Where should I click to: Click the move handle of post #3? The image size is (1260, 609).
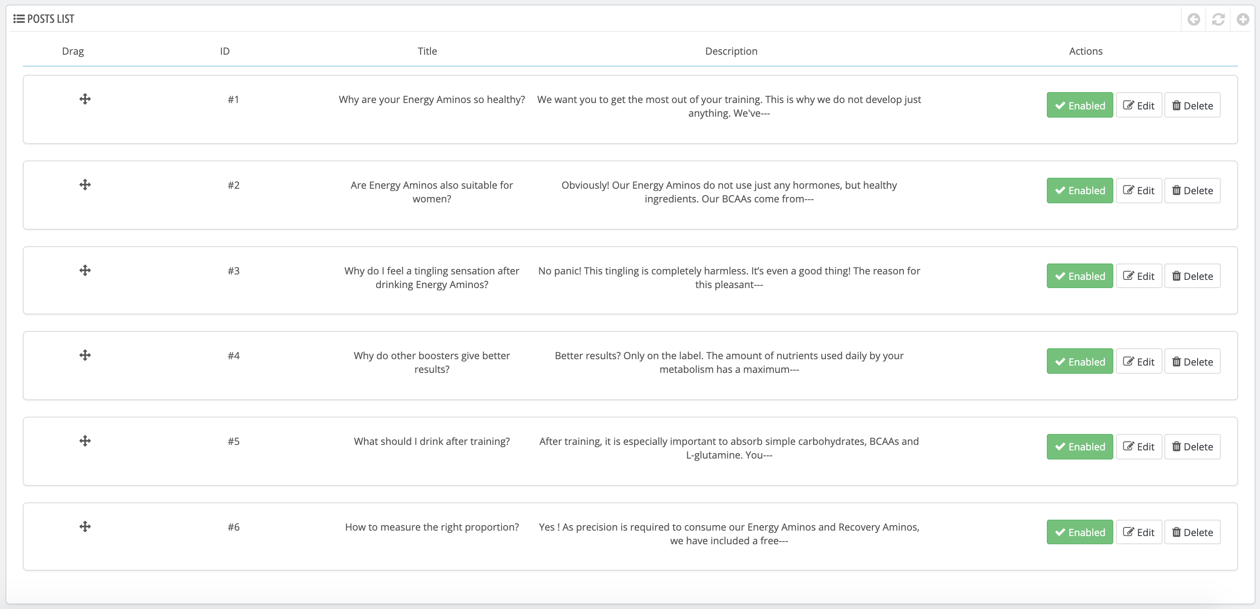tap(85, 271)
